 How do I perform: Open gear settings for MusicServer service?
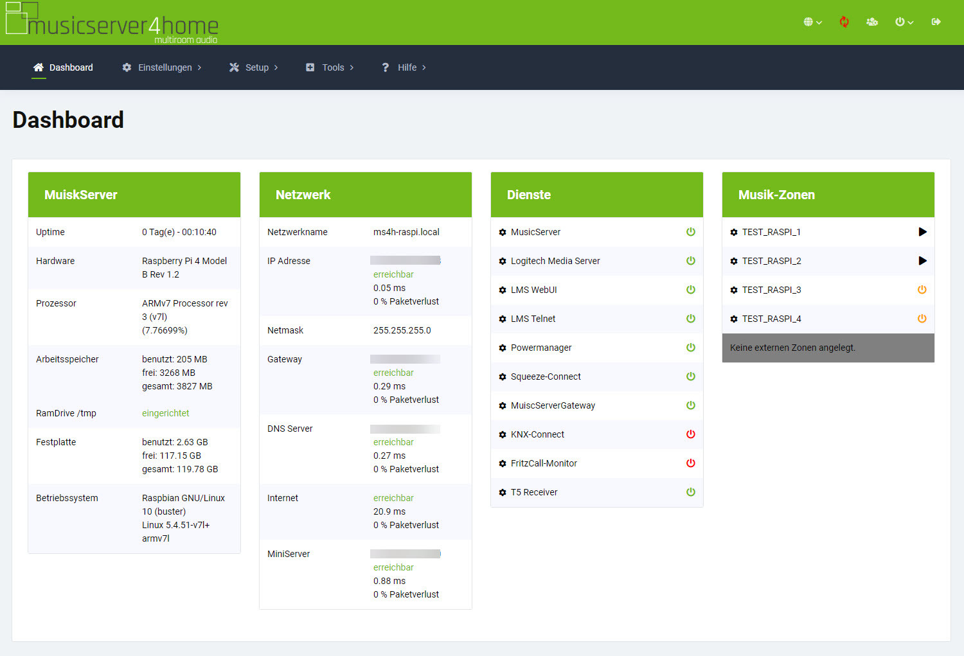(503, 233)
